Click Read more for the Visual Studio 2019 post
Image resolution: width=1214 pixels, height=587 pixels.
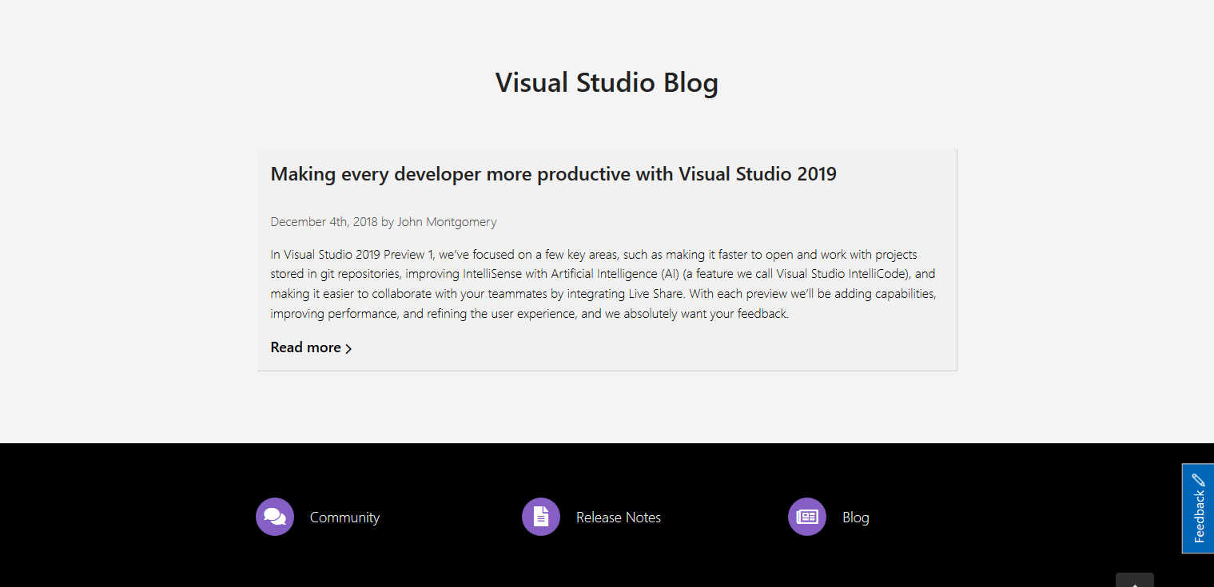coord(305,347)
